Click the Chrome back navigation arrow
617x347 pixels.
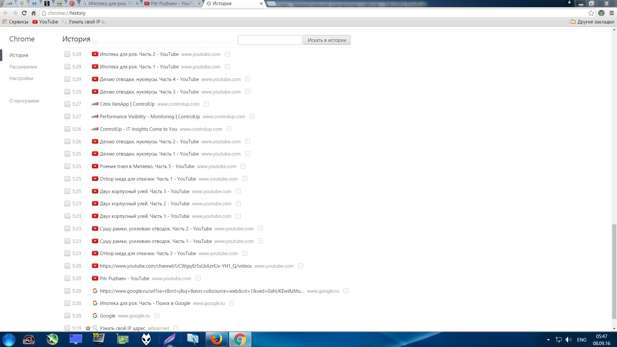[x=5, y=13]
